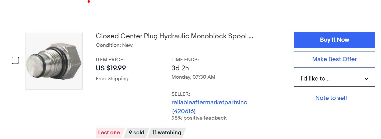Click the Monday, 07:30 AM end time
Screen dimensions: 381x139
pyautogui.click(x=193, y=77)
